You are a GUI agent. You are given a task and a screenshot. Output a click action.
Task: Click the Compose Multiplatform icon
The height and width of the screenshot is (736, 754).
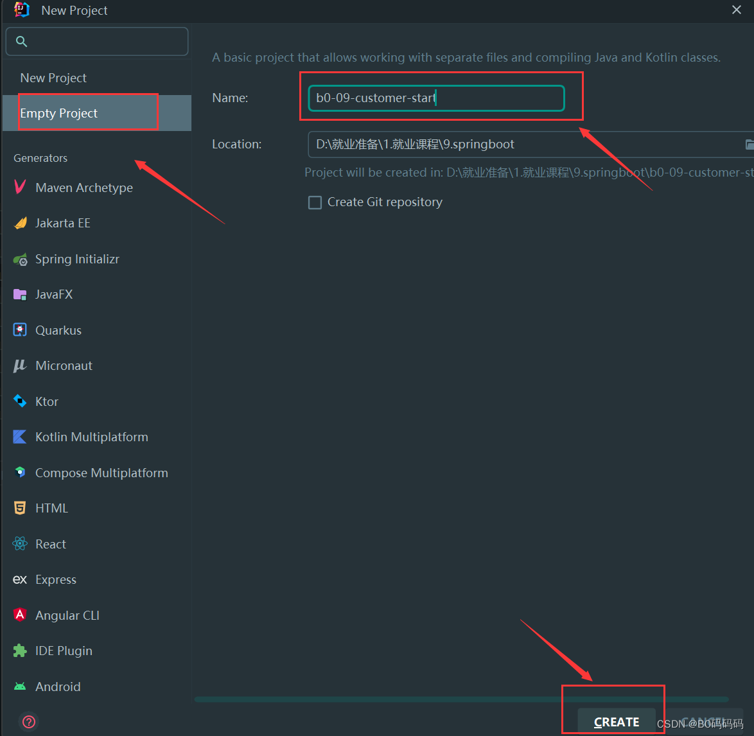pos(20,472)
